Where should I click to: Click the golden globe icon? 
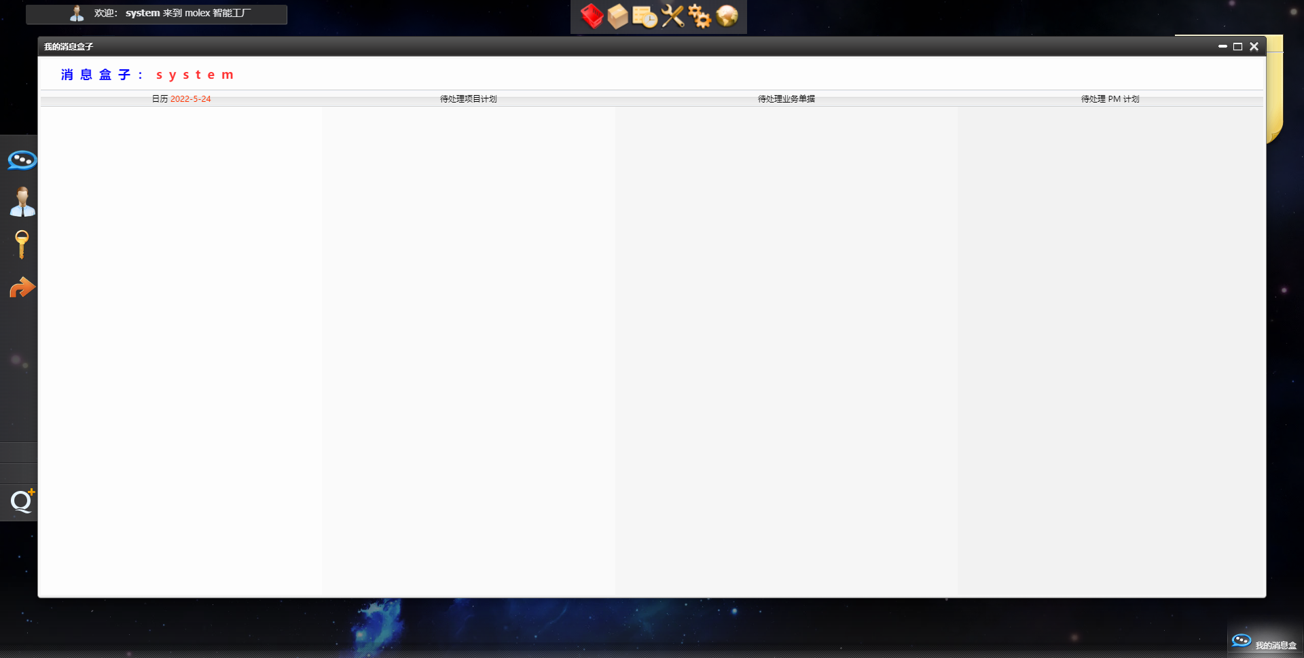[x=727, y=16]
